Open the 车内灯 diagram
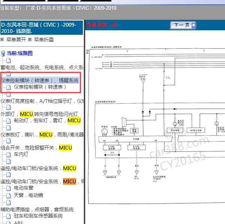 coord(21,154)
